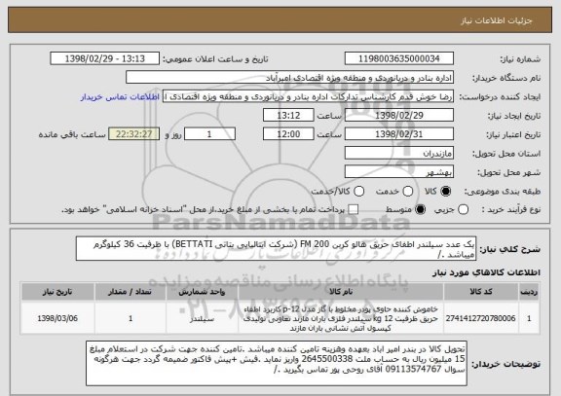The height and width of the screenshot is (396, 561).
Task: Click the شماره نیاز number field
Action: tap(399, 58)
